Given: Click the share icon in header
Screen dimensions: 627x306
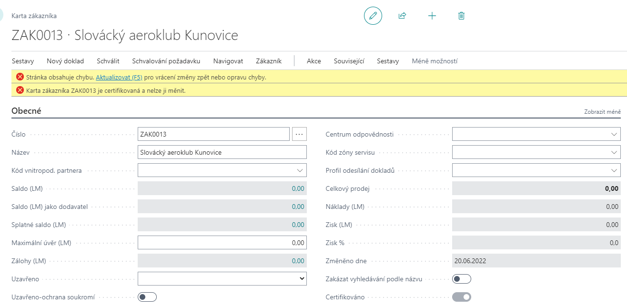Looking at the screenshot, I should point(402,16).
